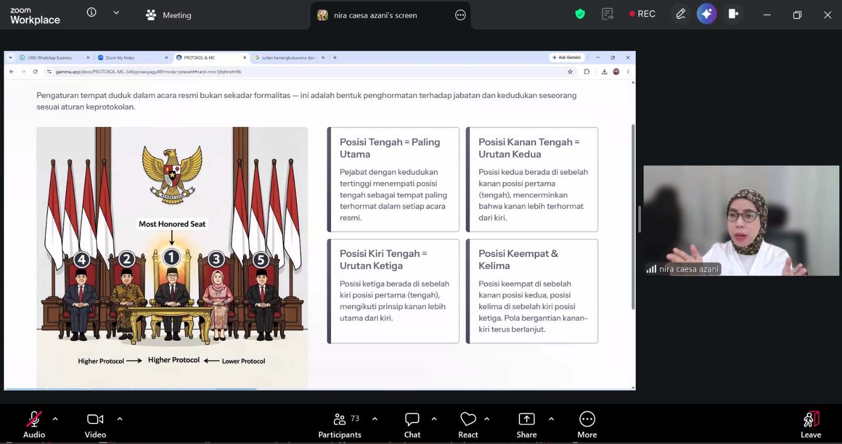
Task: Click the seating arrangement illustration
Action: (172, 258)
